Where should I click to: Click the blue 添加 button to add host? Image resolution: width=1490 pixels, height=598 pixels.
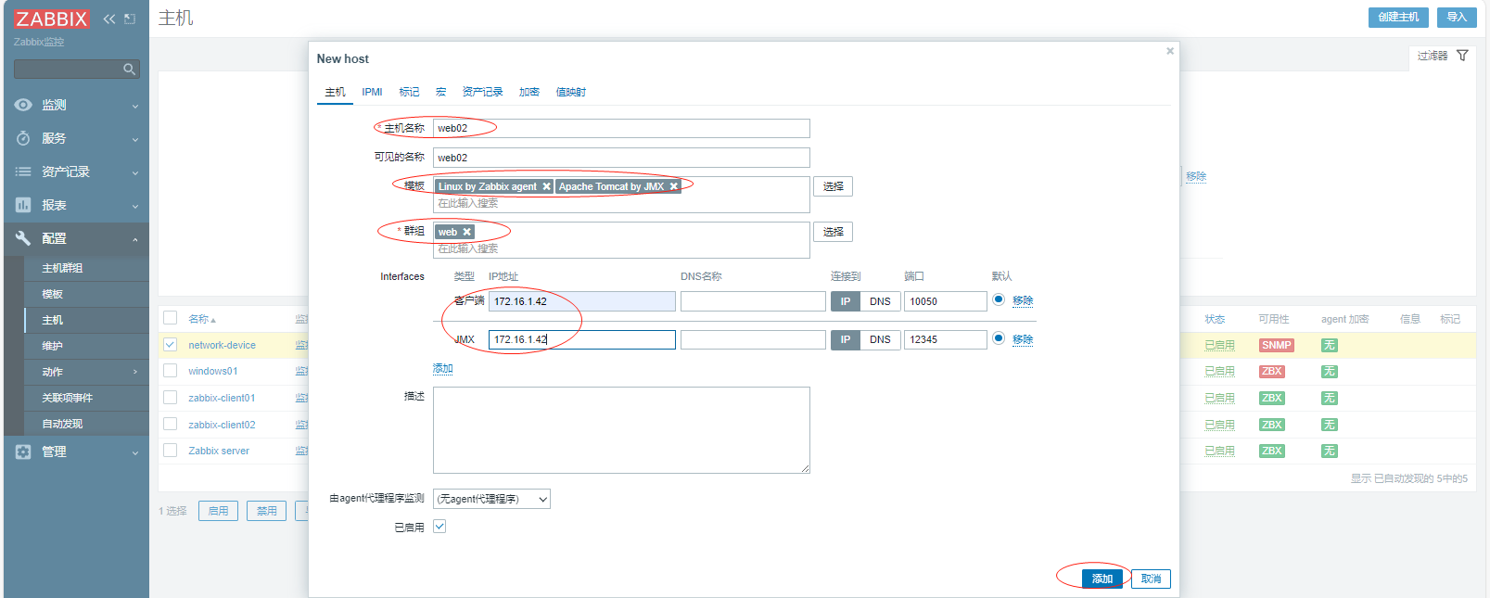[1102, 579]
